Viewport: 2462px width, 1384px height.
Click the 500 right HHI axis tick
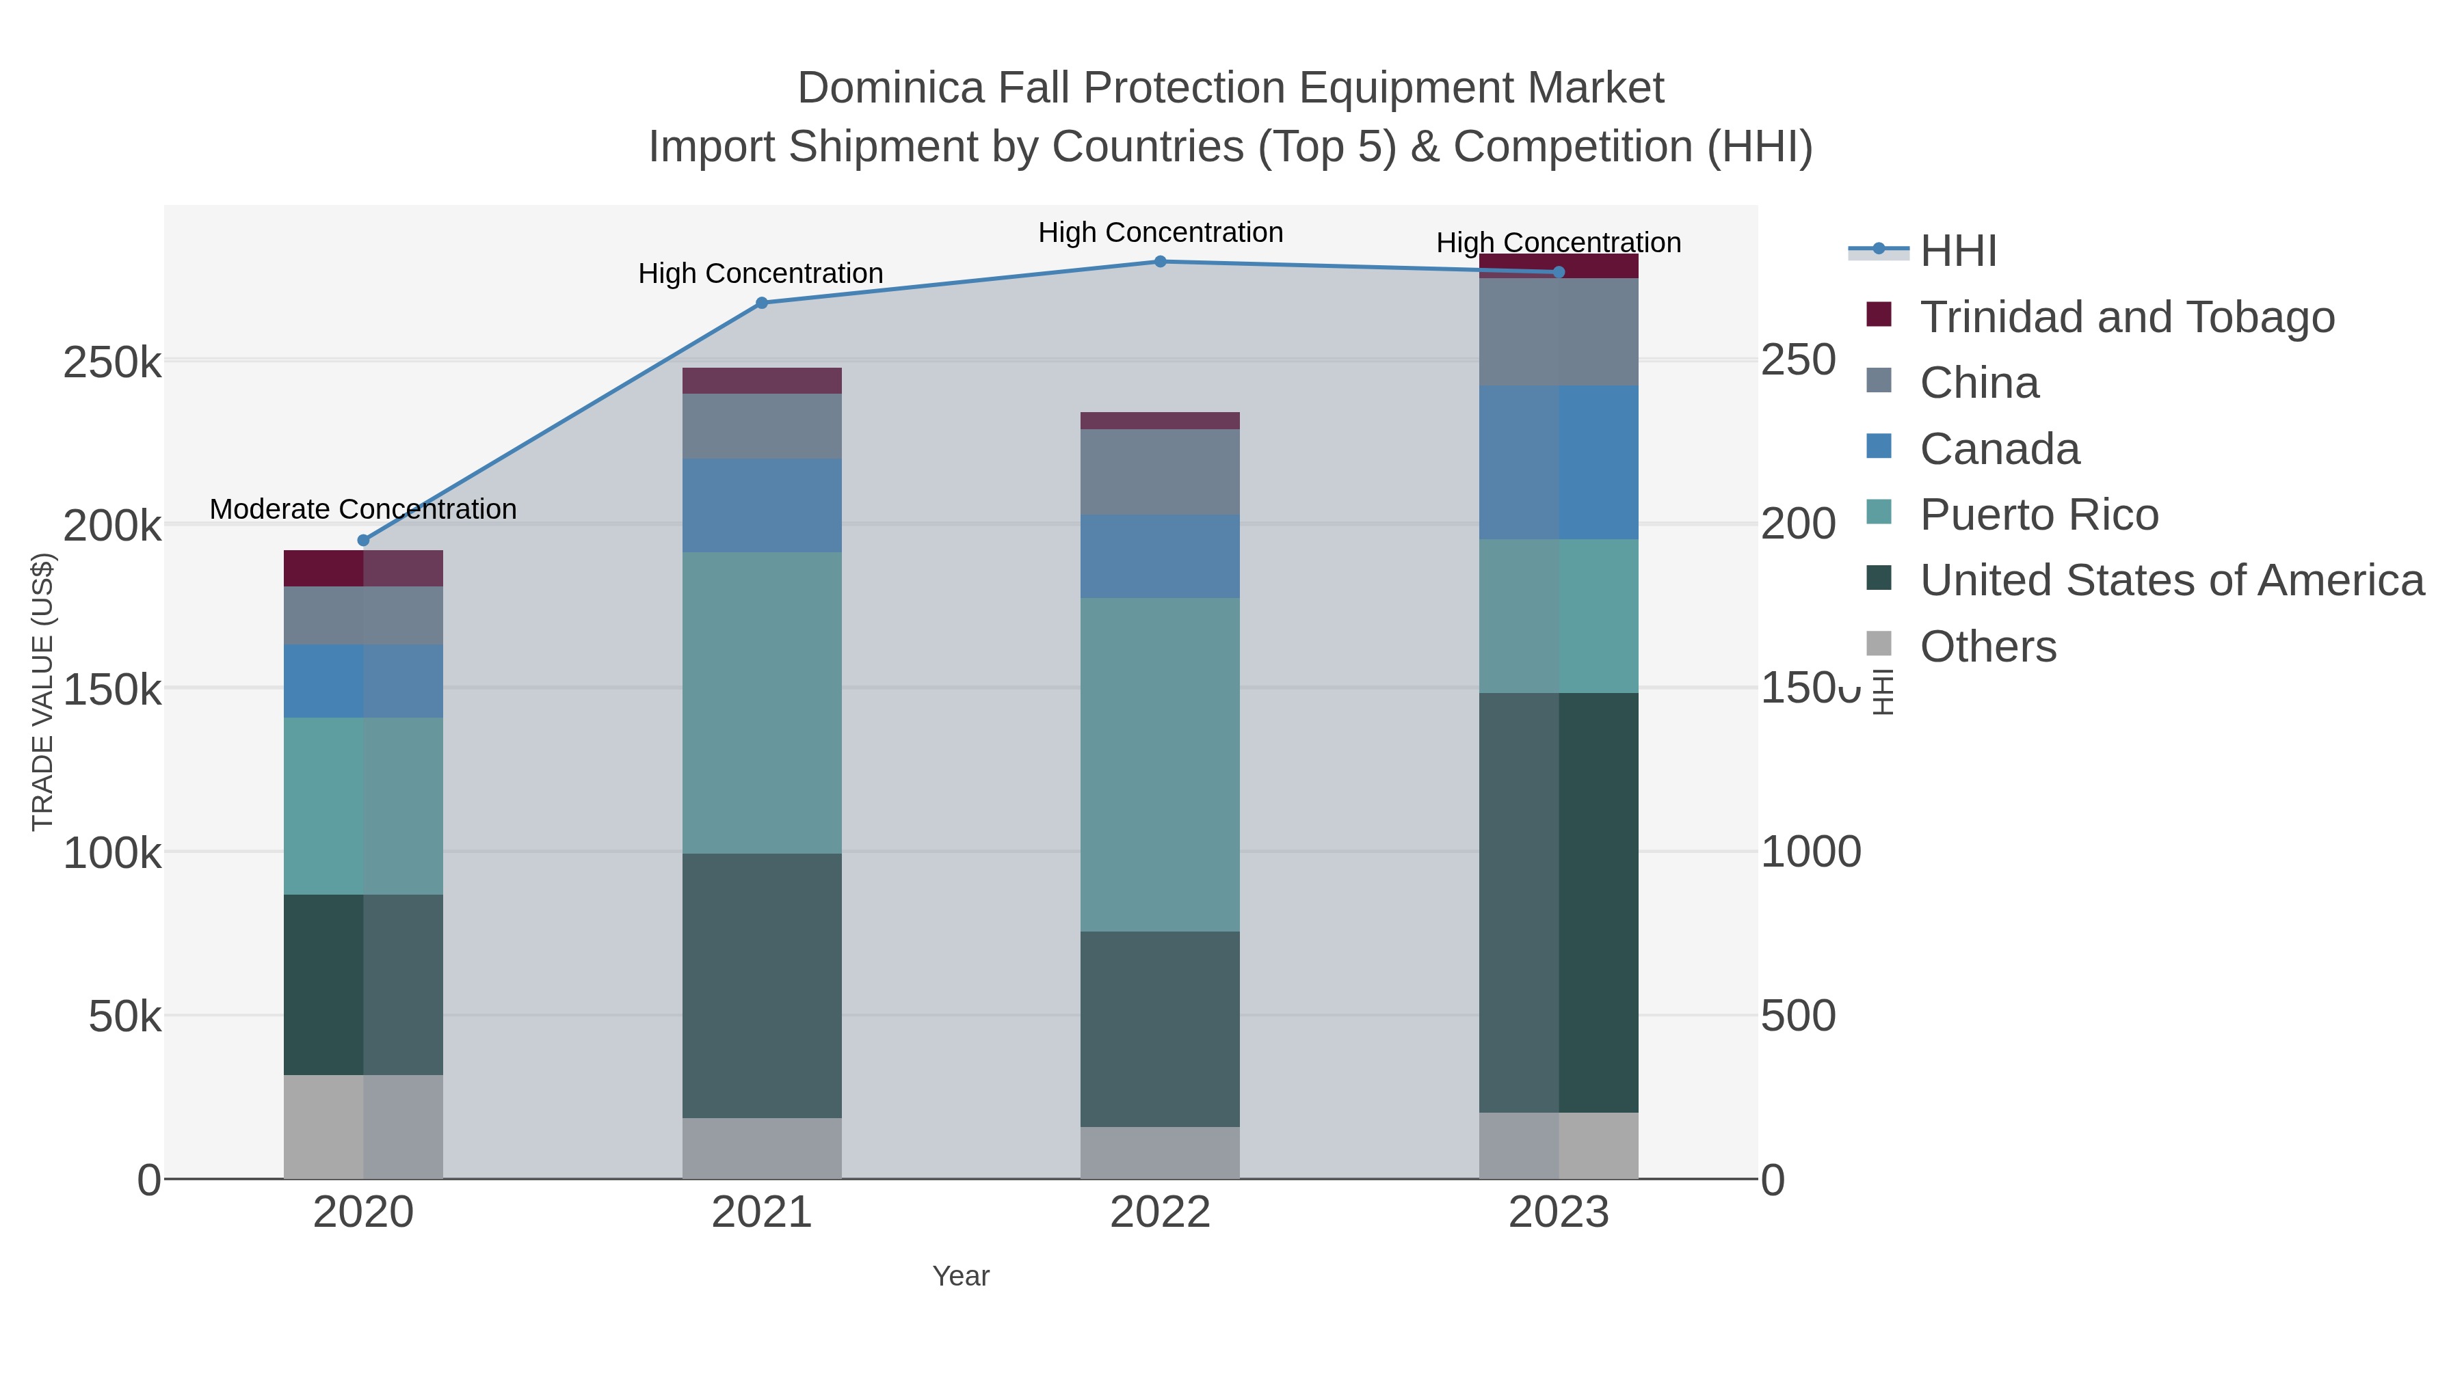point(1799,1016)
